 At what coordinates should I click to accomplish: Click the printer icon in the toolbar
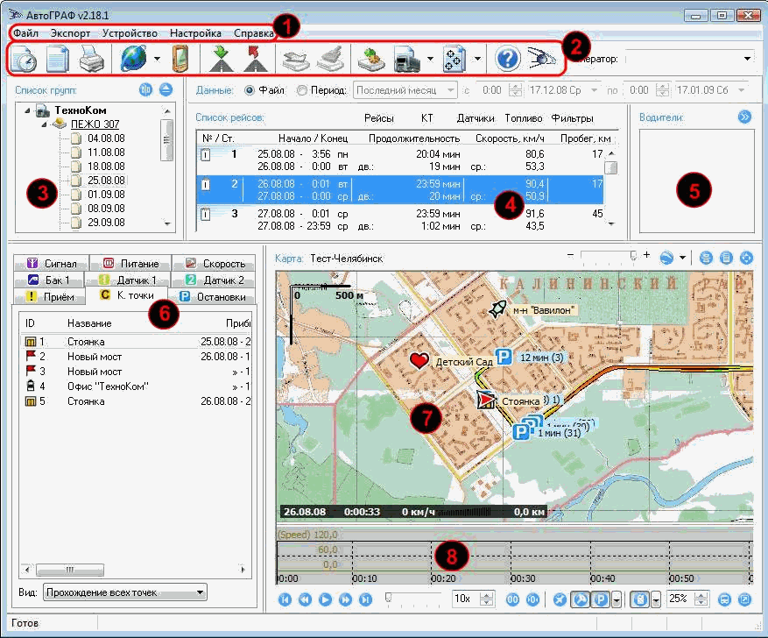click(92, 59)
